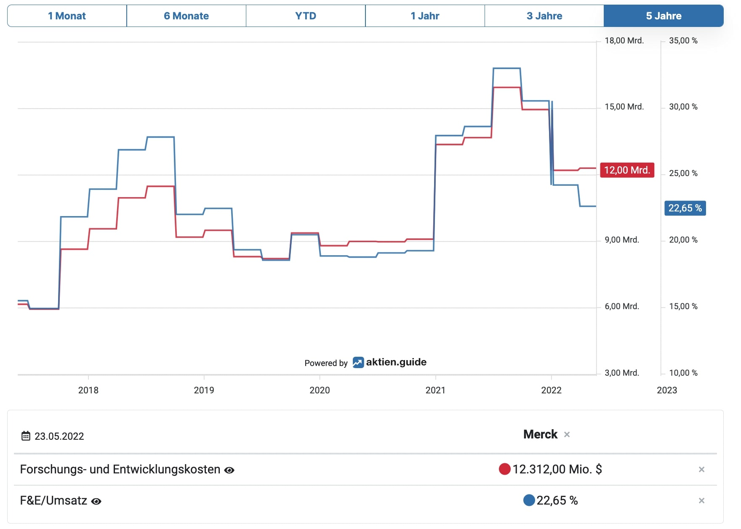Click the red 12.312,00 Mio. $ color dot
This screenshot has height=529, width=741.
pyautogui.click(x=504, y=469)
